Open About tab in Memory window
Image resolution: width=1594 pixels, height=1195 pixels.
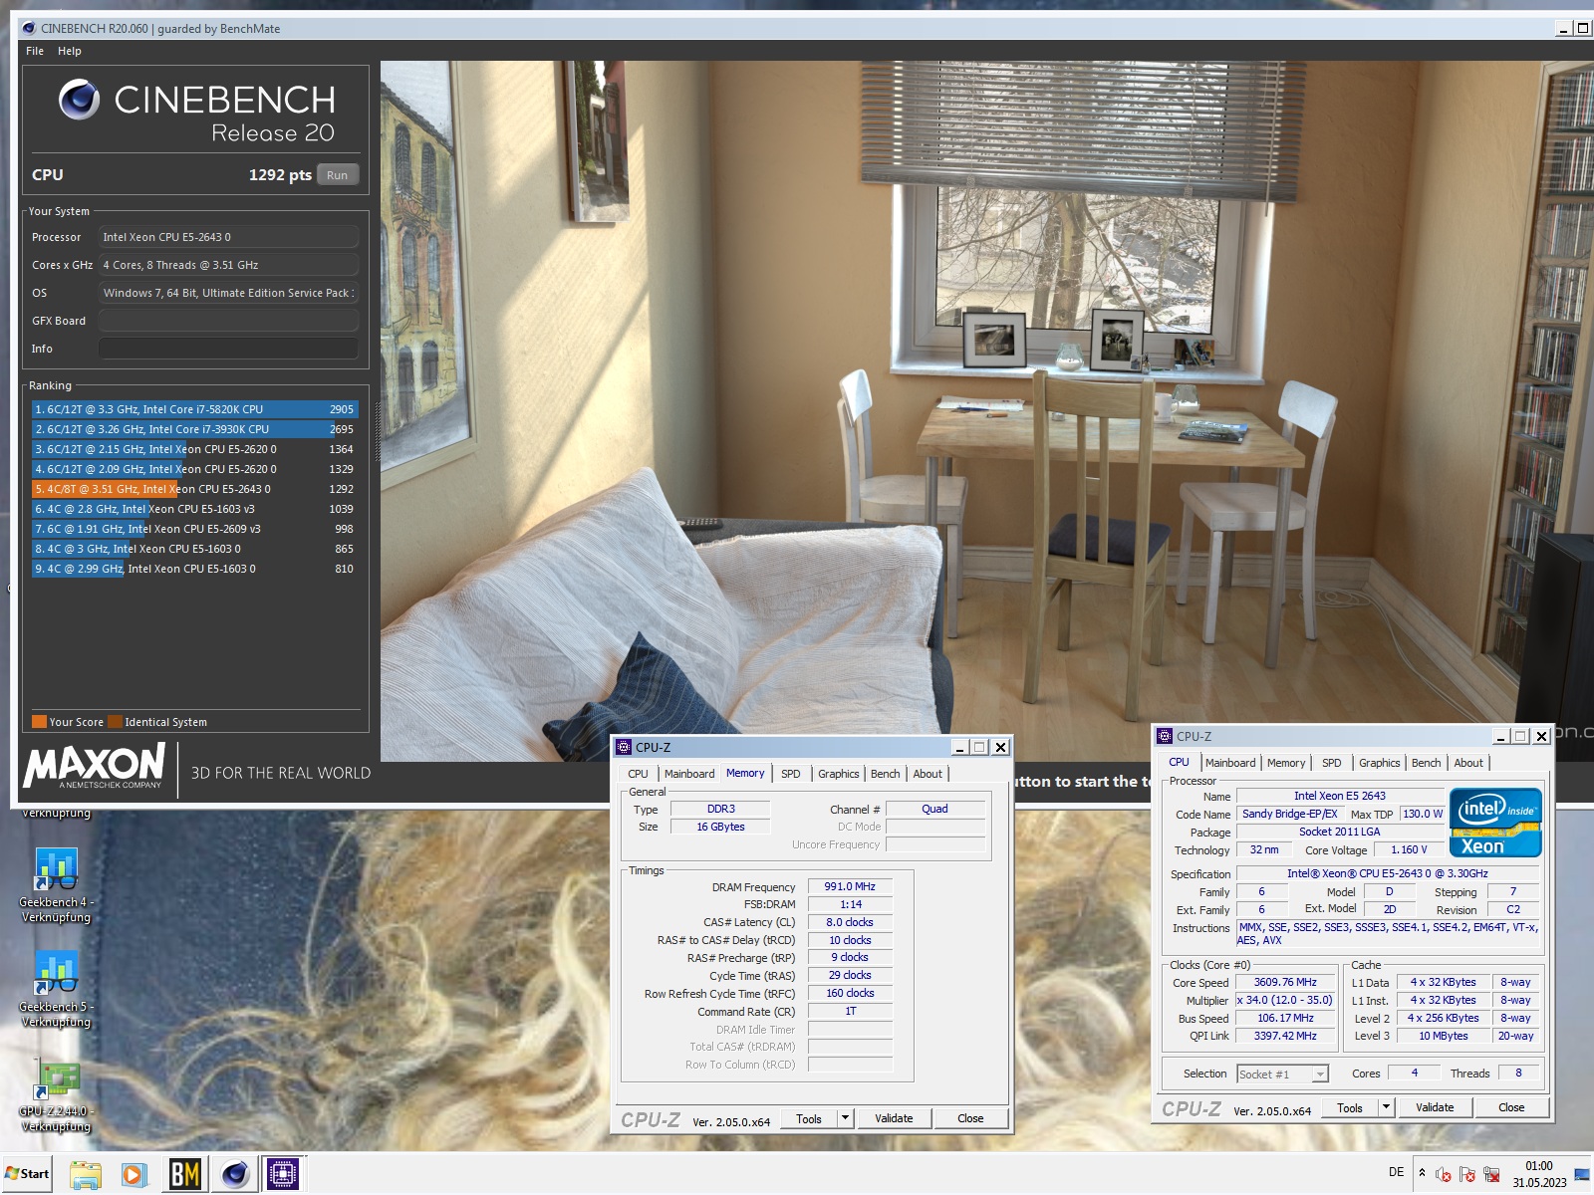[x=928, y=774]
